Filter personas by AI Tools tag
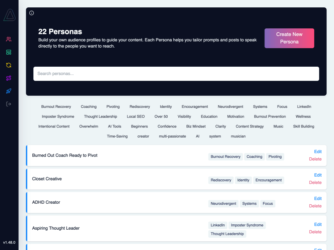 [x=115, y=126]
